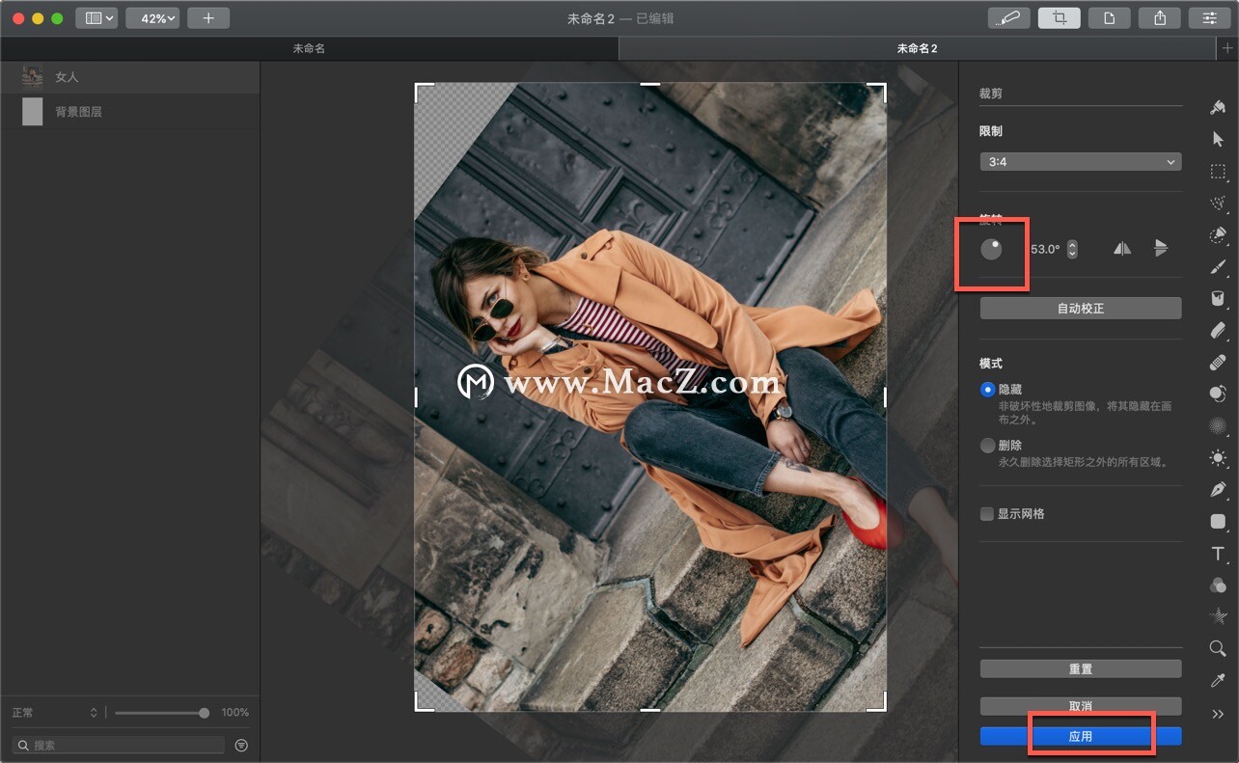
Task: Select the Repair bandage tool
Action: coord(1218,362)
